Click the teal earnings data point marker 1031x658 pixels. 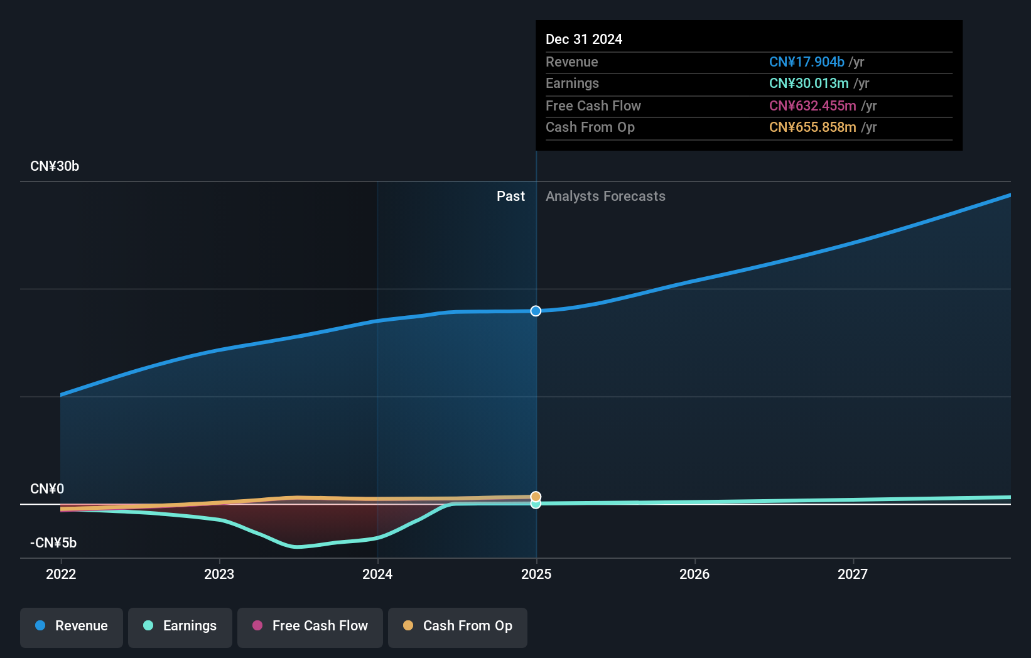click(536, 504)
